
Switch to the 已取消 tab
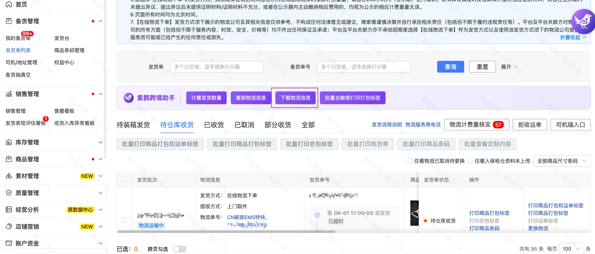point(244,125)
